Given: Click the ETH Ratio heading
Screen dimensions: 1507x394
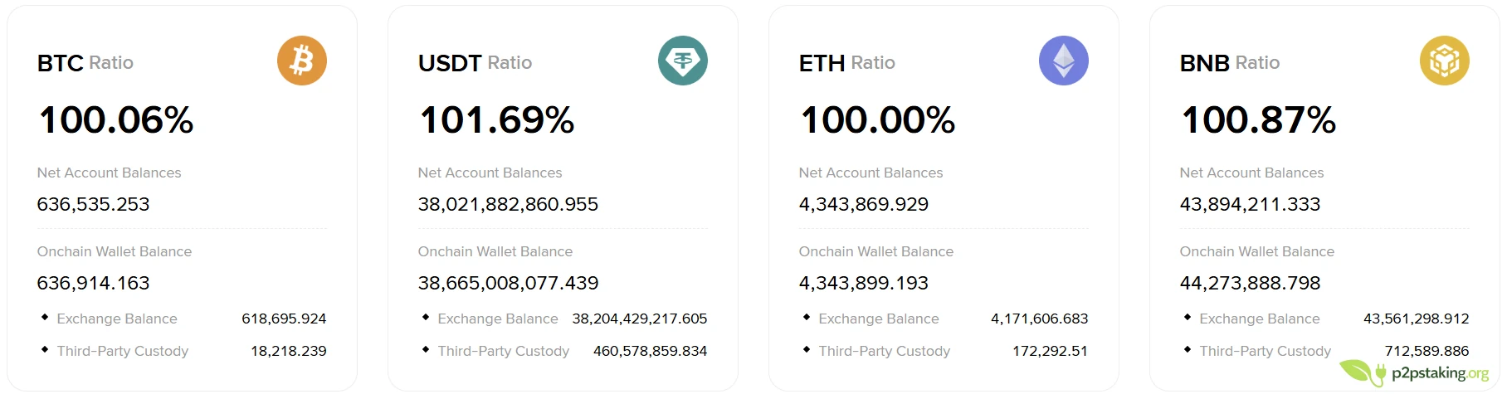Looking at the screenshot, I should 846,63.
